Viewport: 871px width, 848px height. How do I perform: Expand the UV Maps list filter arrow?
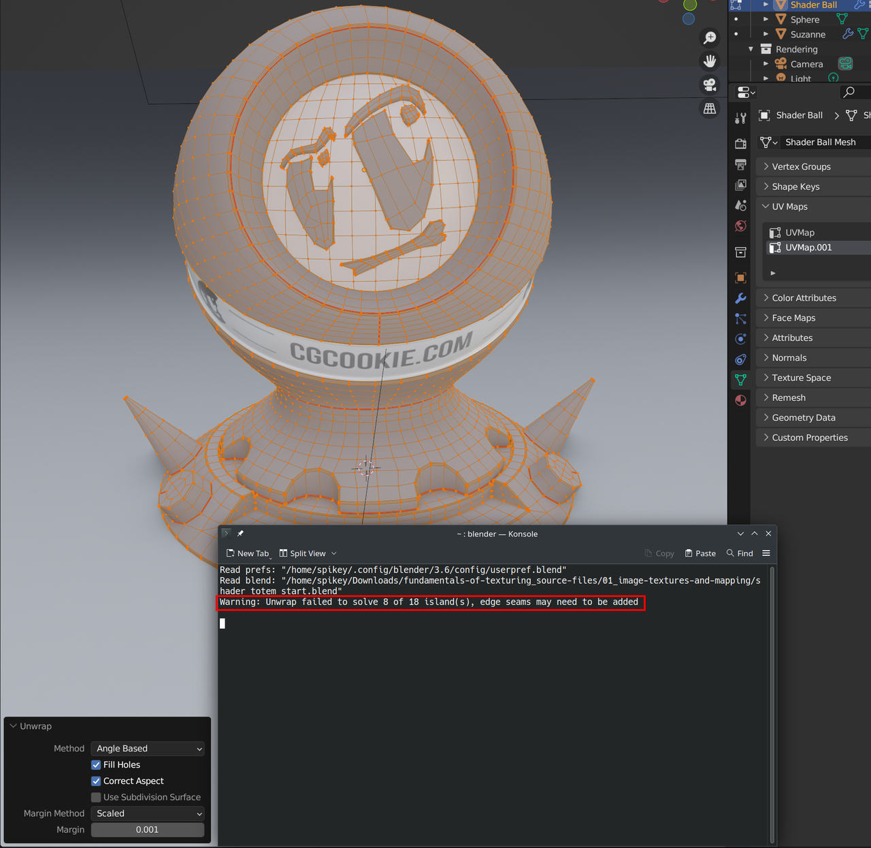coord(773,273)
